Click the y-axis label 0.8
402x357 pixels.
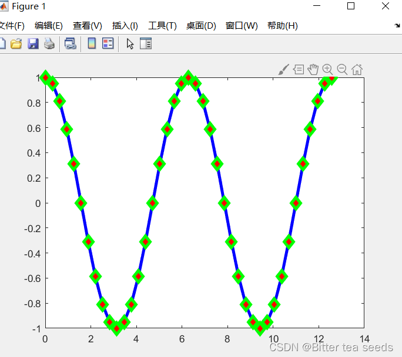[34, 103]
